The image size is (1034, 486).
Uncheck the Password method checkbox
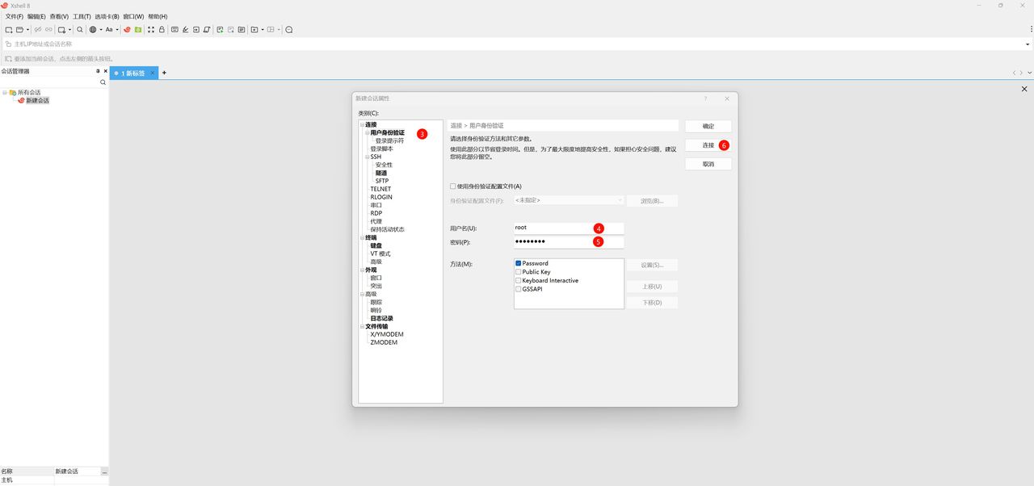[x=519, y=263]
